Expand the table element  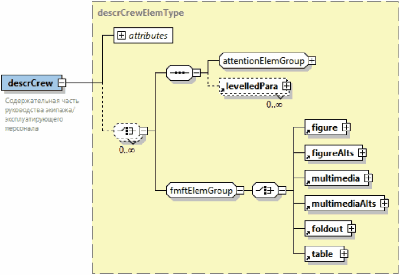coord(344,254)
